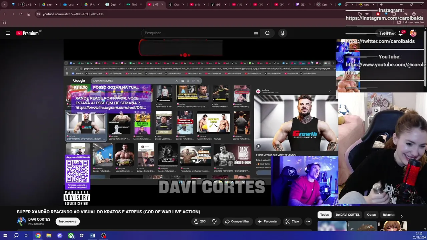Click the video title text
The height and width of the screenshot is (240, 427).
[108, 212]
